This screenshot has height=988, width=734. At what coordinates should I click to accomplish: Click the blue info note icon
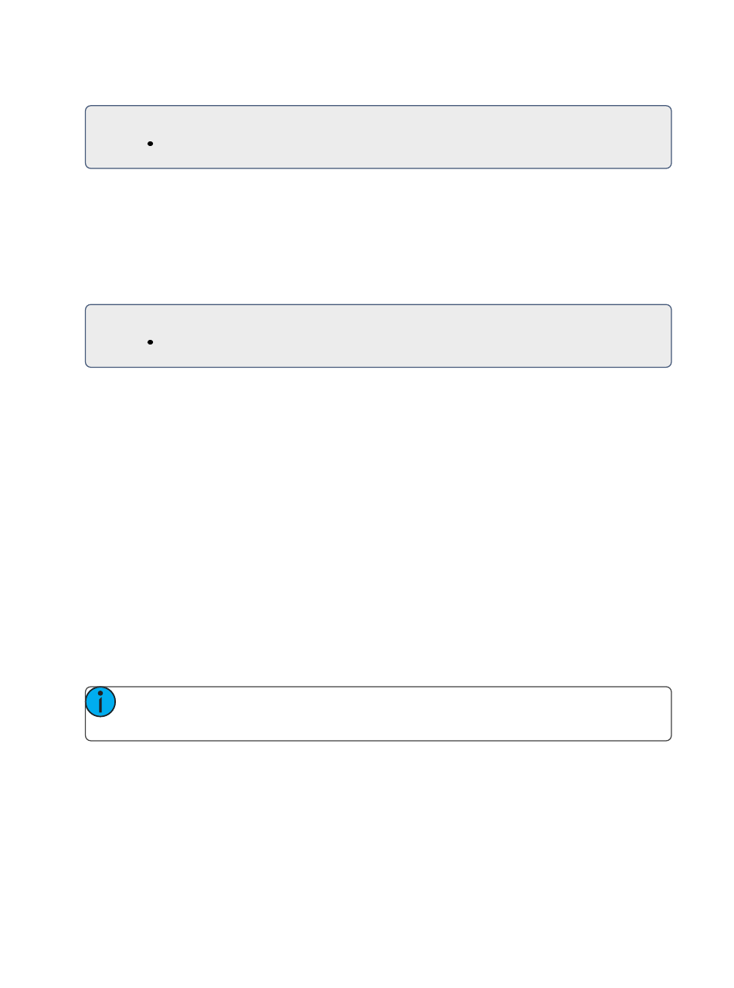coord(100,702)
